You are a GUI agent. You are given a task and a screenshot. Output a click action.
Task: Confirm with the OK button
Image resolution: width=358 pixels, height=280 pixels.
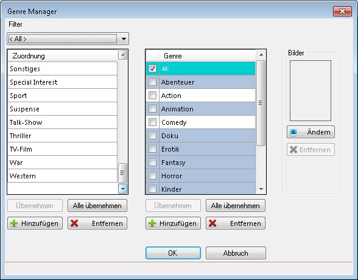pos(173,253)
